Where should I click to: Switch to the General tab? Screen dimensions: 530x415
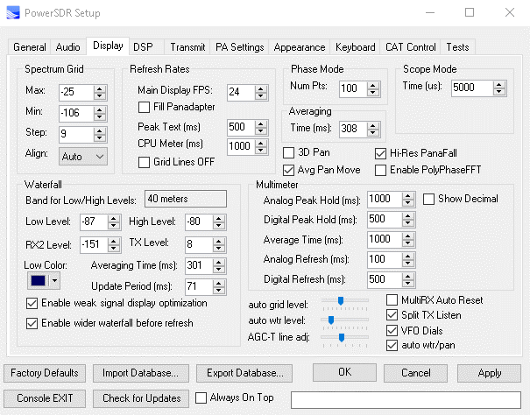tap(30, 47)
